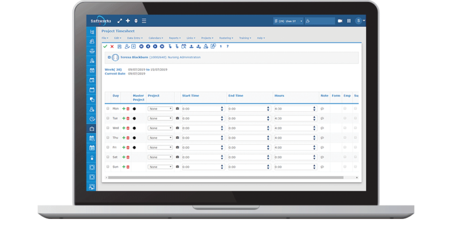This screenshot has height=229, width=452.
Task: Click the calendar search toolbar icon
Action: coord(184,46)
